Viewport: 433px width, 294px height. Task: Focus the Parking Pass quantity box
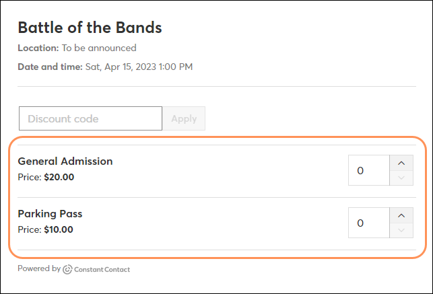(x=369, y=223)
